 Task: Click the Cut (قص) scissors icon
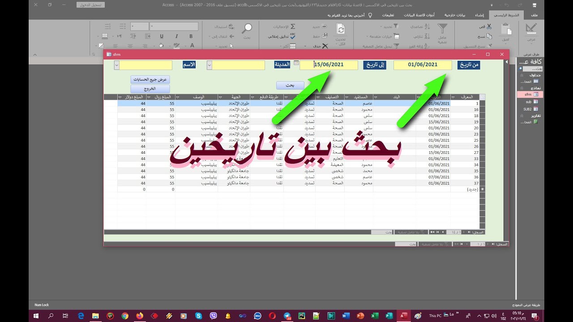[x=489, y=26]
